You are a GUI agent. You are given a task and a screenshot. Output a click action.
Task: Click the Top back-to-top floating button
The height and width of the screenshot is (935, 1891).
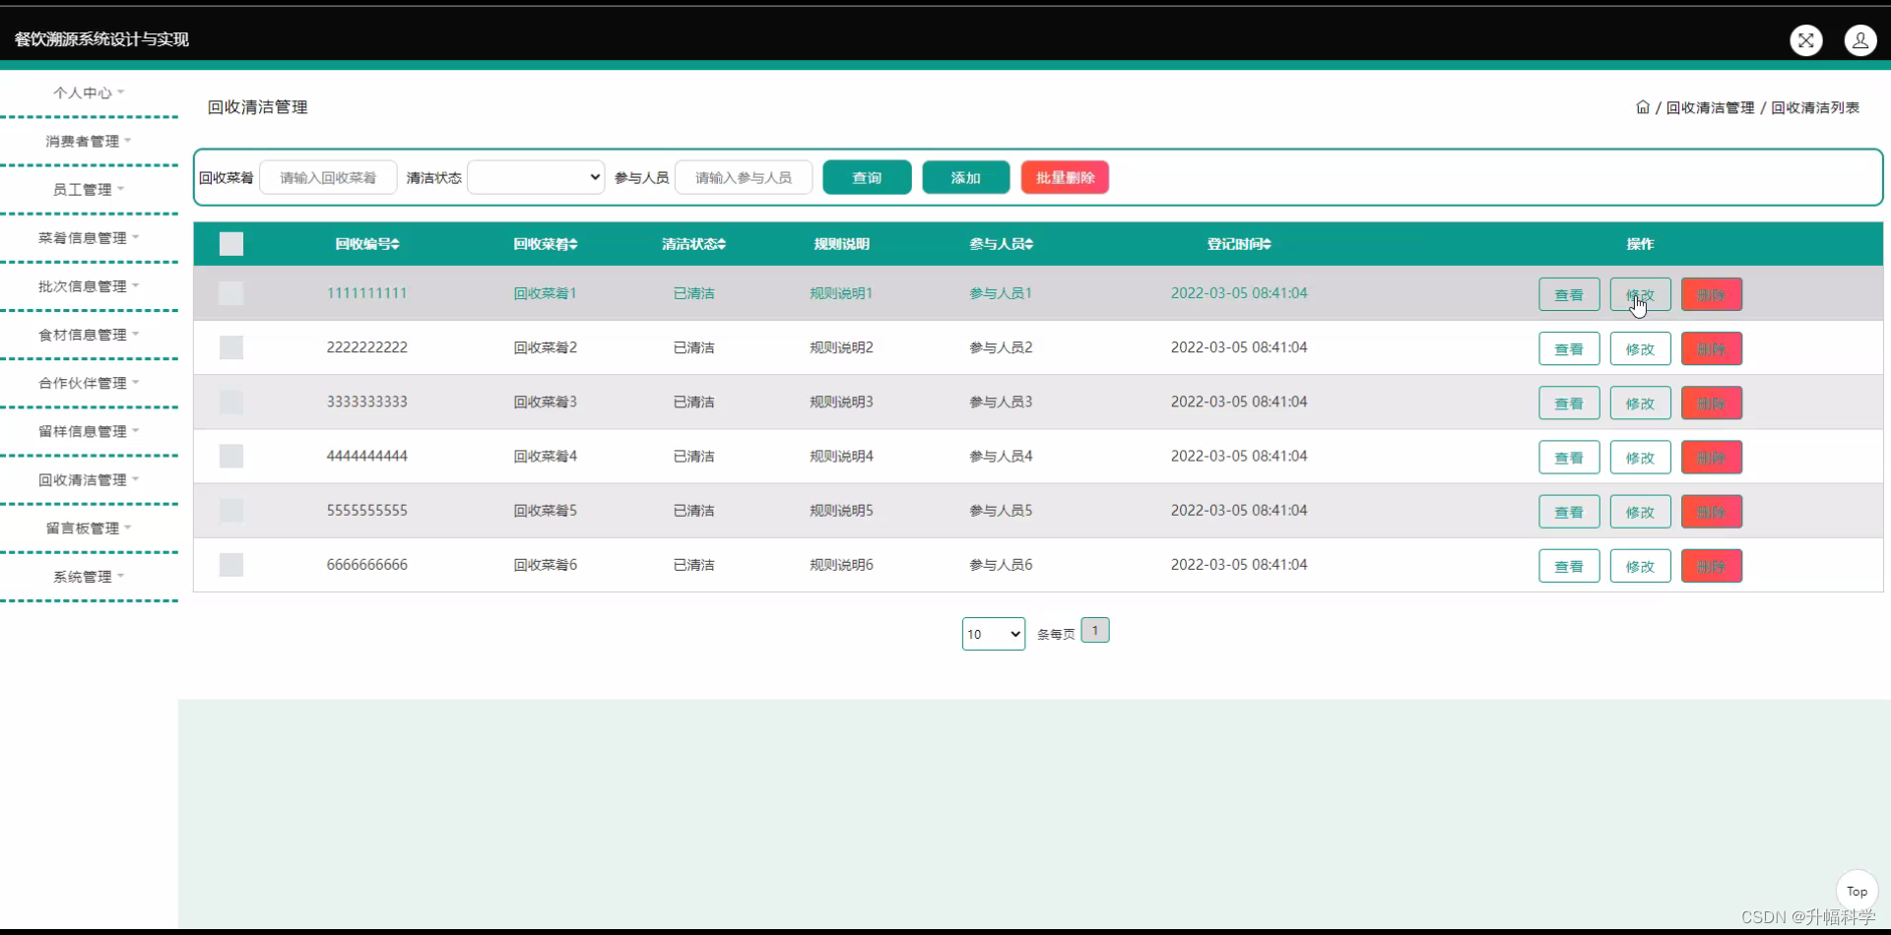coord(1857,891)
